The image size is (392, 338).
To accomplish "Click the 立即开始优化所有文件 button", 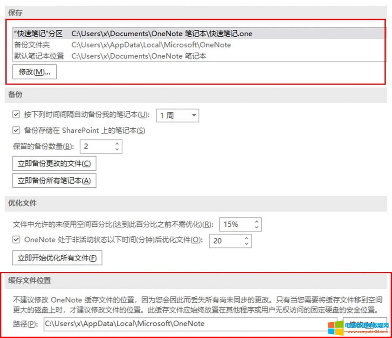I will pos(57,258).
